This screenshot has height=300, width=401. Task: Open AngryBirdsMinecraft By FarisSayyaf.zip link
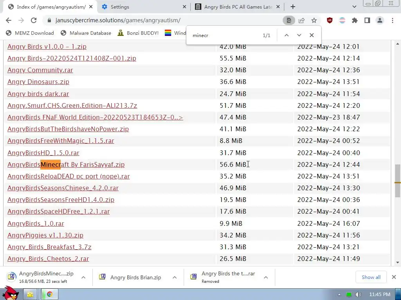[66, 164]
